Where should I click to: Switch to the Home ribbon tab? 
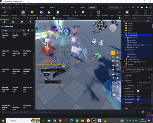tap(42, 7)
